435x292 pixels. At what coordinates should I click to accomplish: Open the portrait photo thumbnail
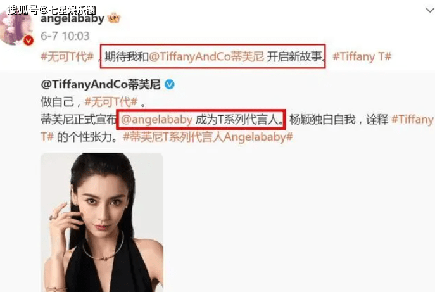(x=102, y=222)
